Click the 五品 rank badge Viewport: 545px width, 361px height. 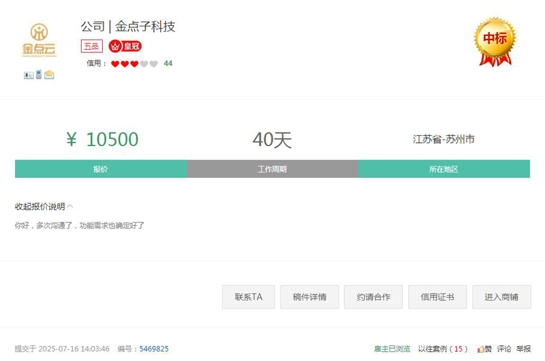92,46
